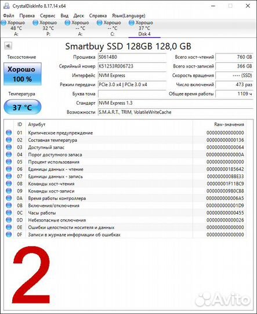Click status icon for Составная температура row
The image size is (257, 314).
pos(9,140)
